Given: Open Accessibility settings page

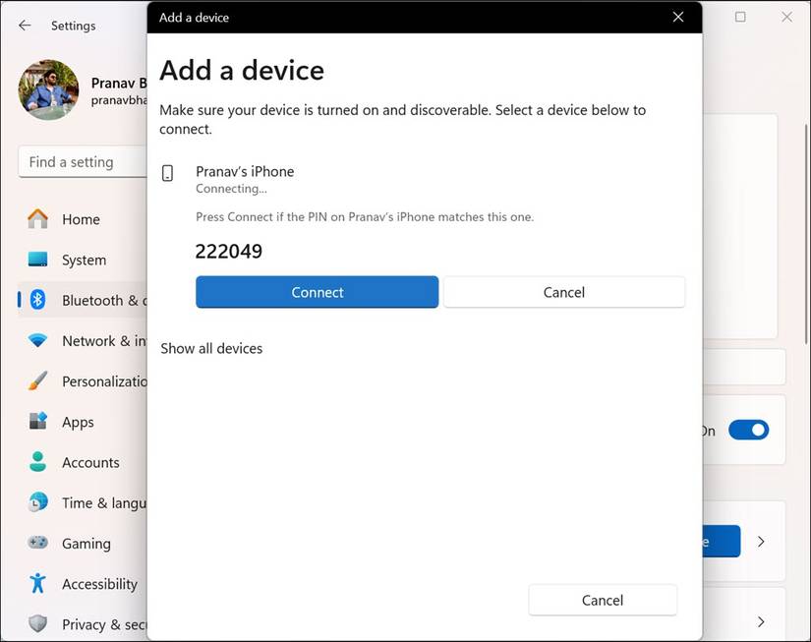Looking at the screenshot, I should tap(83, 584).
